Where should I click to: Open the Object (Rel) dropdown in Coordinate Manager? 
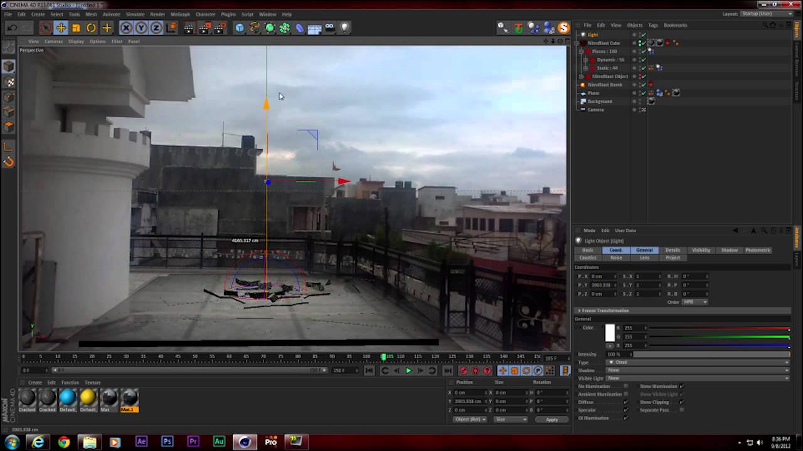point(470,419)
